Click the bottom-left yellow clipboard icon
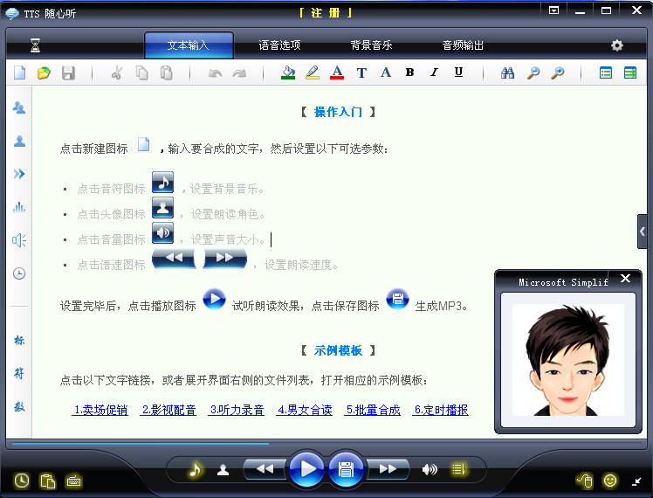Screen dimensions: 653x498 pyautogui.click(x=47, y=481)
